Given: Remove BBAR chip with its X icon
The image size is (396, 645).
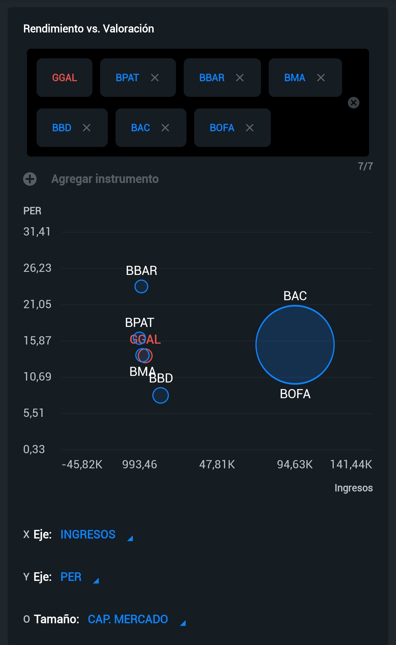Looking at the screenshot, I should pos(240,78).
